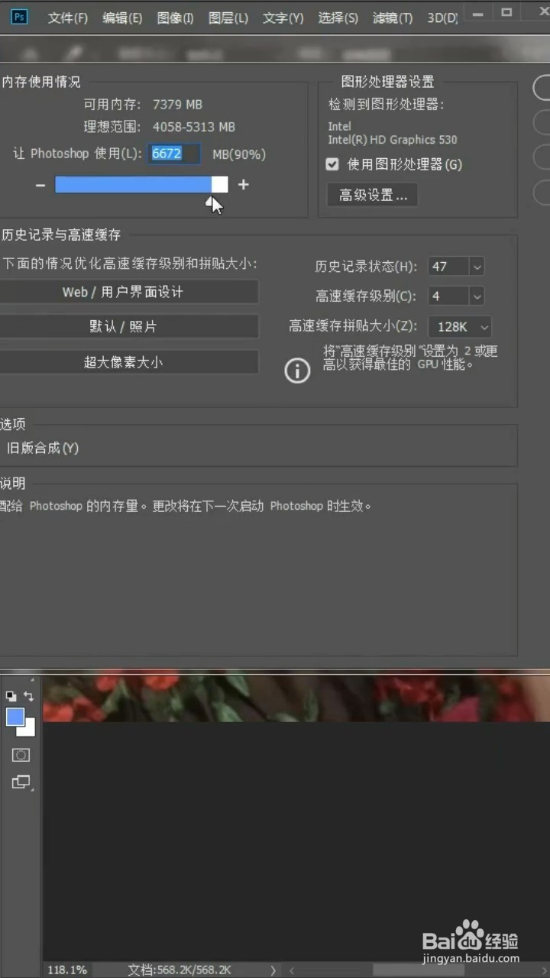Toggle 使用图形处理器(G) checkbox
550x978 pixels.
(x=332, y=164)
